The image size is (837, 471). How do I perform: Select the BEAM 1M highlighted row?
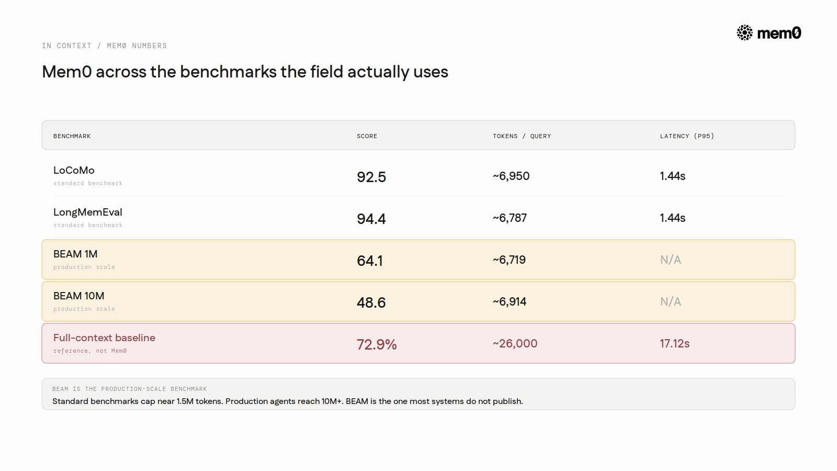pyautogui.click(x=418, y=260)
